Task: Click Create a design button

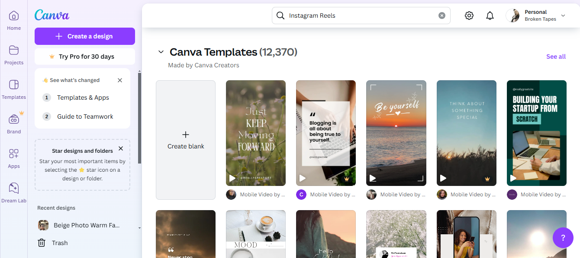Action: tap(85, 36)
